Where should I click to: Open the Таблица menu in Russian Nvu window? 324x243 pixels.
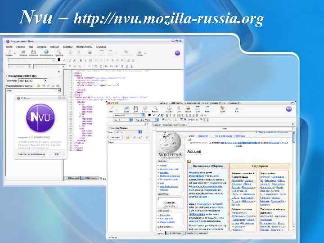point(67,47)
